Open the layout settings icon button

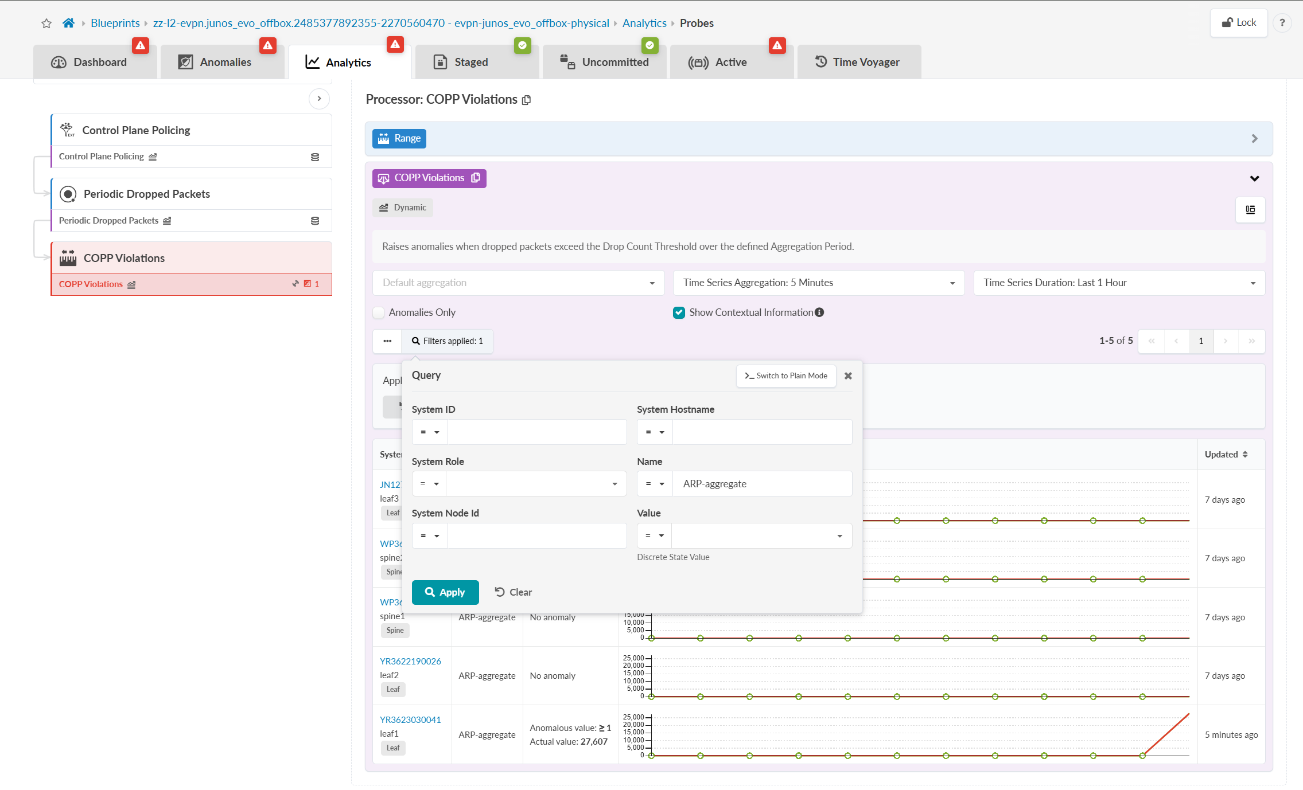click(1250, 210)
